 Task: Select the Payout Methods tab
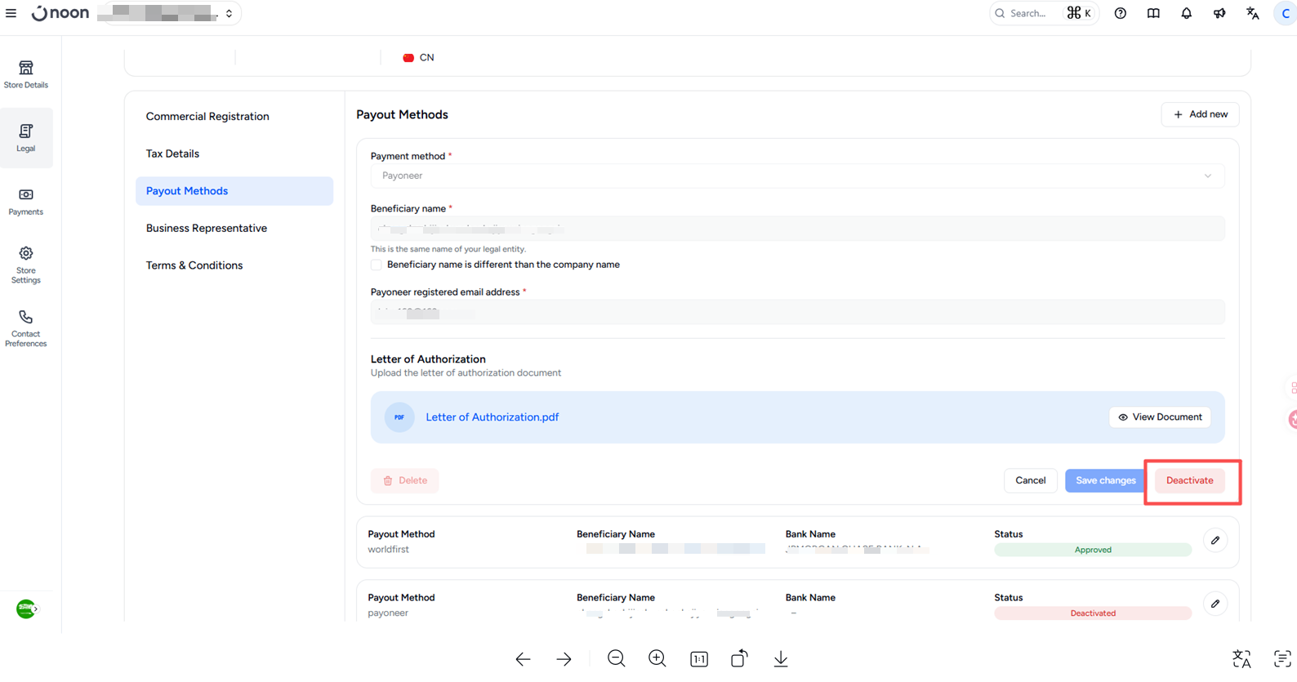pyautogui.click(x=234, y=191)
